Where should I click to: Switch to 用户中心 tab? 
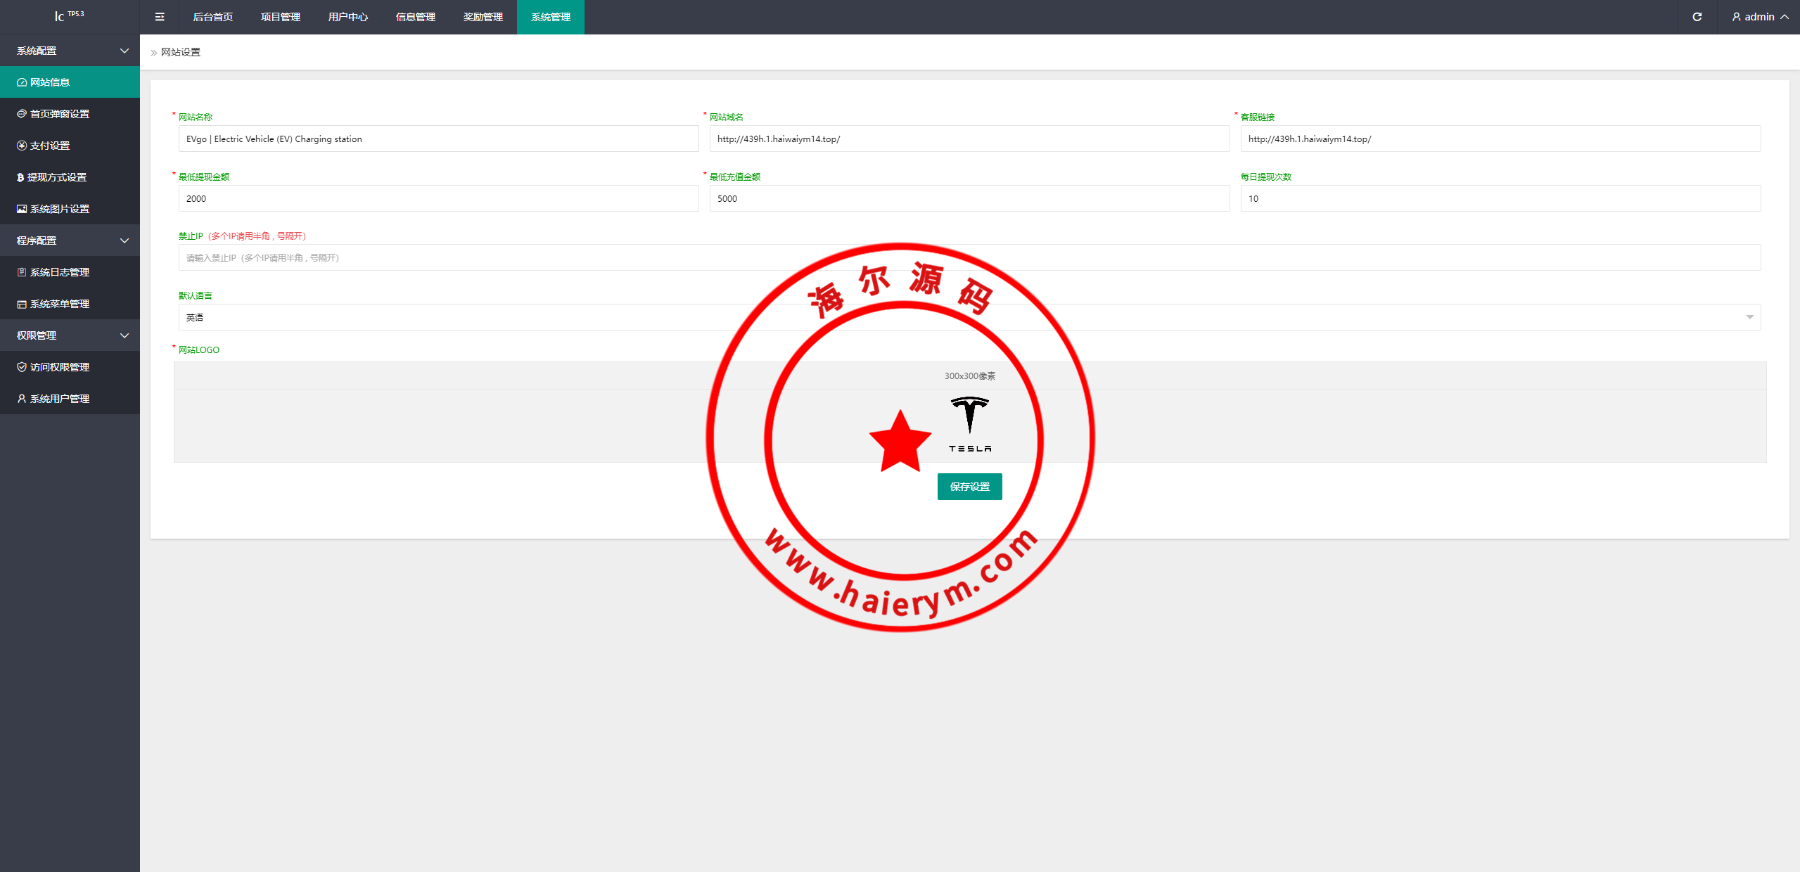tap(348, 17)
